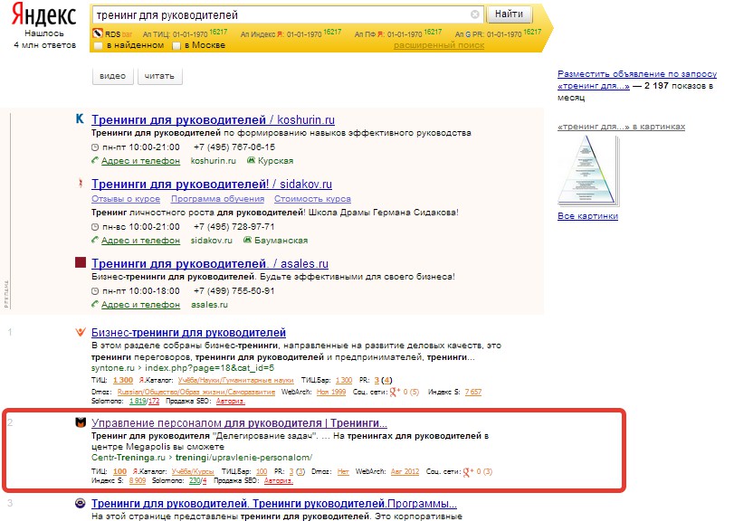Click the Найти search button
734x521 pixels.
click(x=510, y=14)
